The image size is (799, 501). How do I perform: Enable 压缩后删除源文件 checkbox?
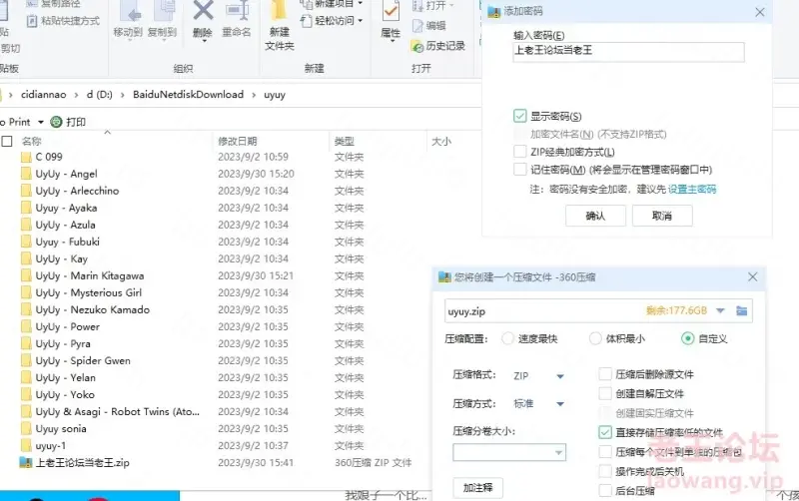click(x=605, y=374)
